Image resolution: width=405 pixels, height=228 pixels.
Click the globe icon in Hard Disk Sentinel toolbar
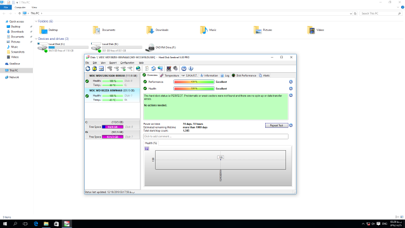[x=139, y=68]
